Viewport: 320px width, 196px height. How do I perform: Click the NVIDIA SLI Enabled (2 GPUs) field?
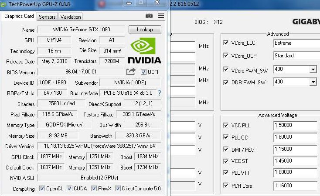99,178
